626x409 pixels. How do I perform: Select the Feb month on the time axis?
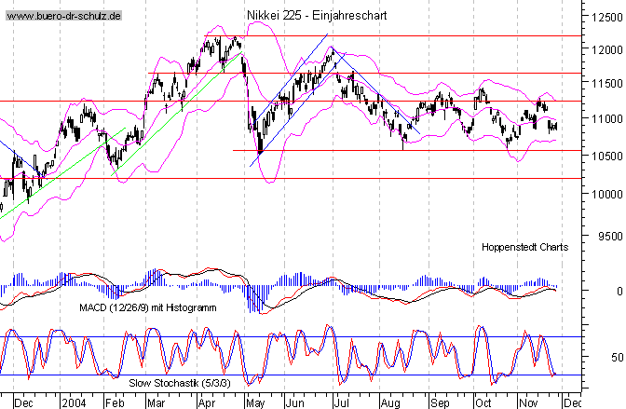(114, 402)
